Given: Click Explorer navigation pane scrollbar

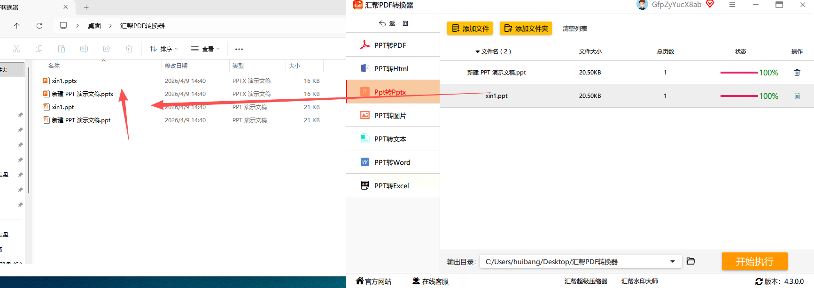Looking at the screenshot, I should pyautogui.click(x=29, y=131).
